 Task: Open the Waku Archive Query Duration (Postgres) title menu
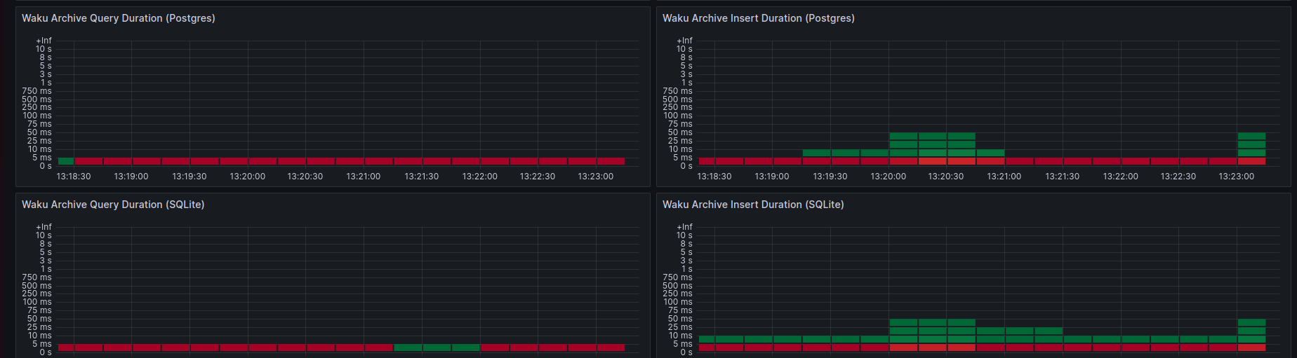(x=118, y=18)
